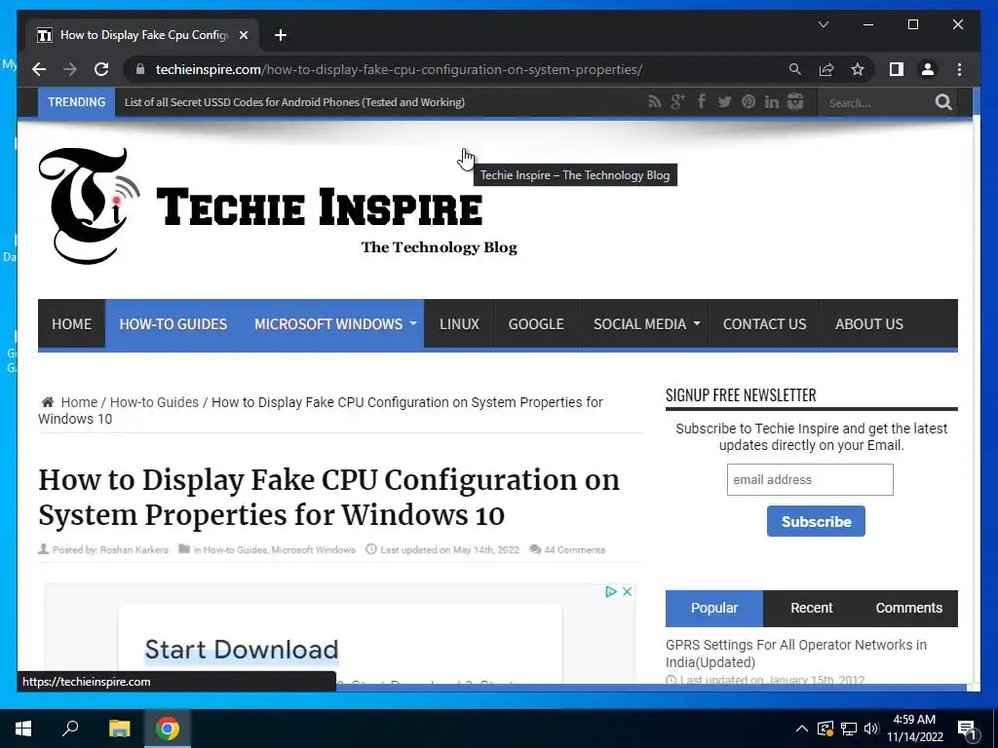Open the GPRS Settings article link
This screenshot has height=748, width=998.
tap(795, 654)
